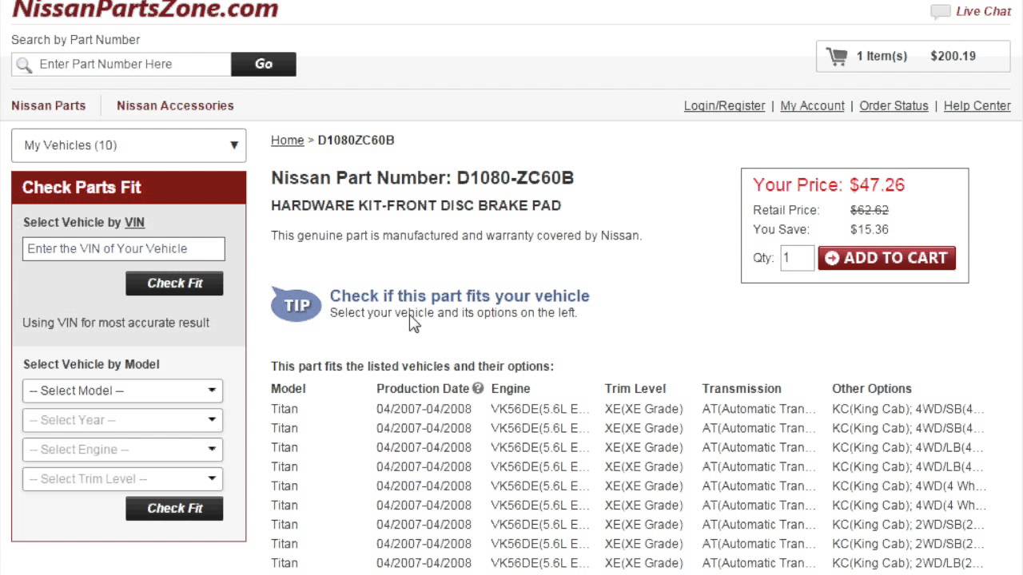The image size is (1023, 575).
Task: Open the Help Center link
Action: click(x=977, y=105)
